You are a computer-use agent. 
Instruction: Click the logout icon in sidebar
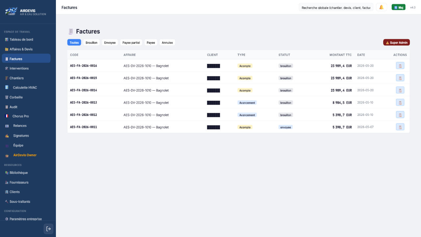tap(48, 229)
